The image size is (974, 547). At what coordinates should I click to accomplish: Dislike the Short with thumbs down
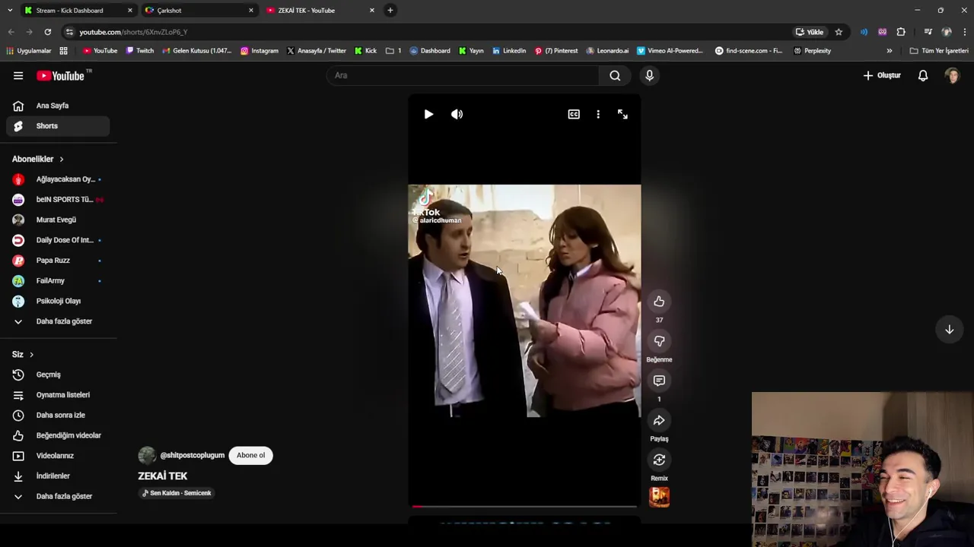pos(659,341)
